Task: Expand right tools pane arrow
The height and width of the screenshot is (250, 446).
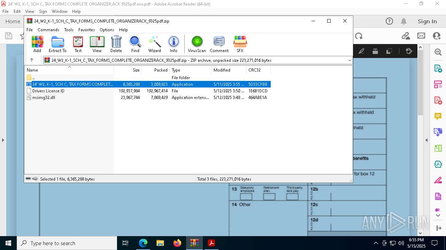Action: pos(438,228)
